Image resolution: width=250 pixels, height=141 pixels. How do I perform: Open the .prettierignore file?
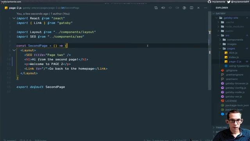coord(234,75)
